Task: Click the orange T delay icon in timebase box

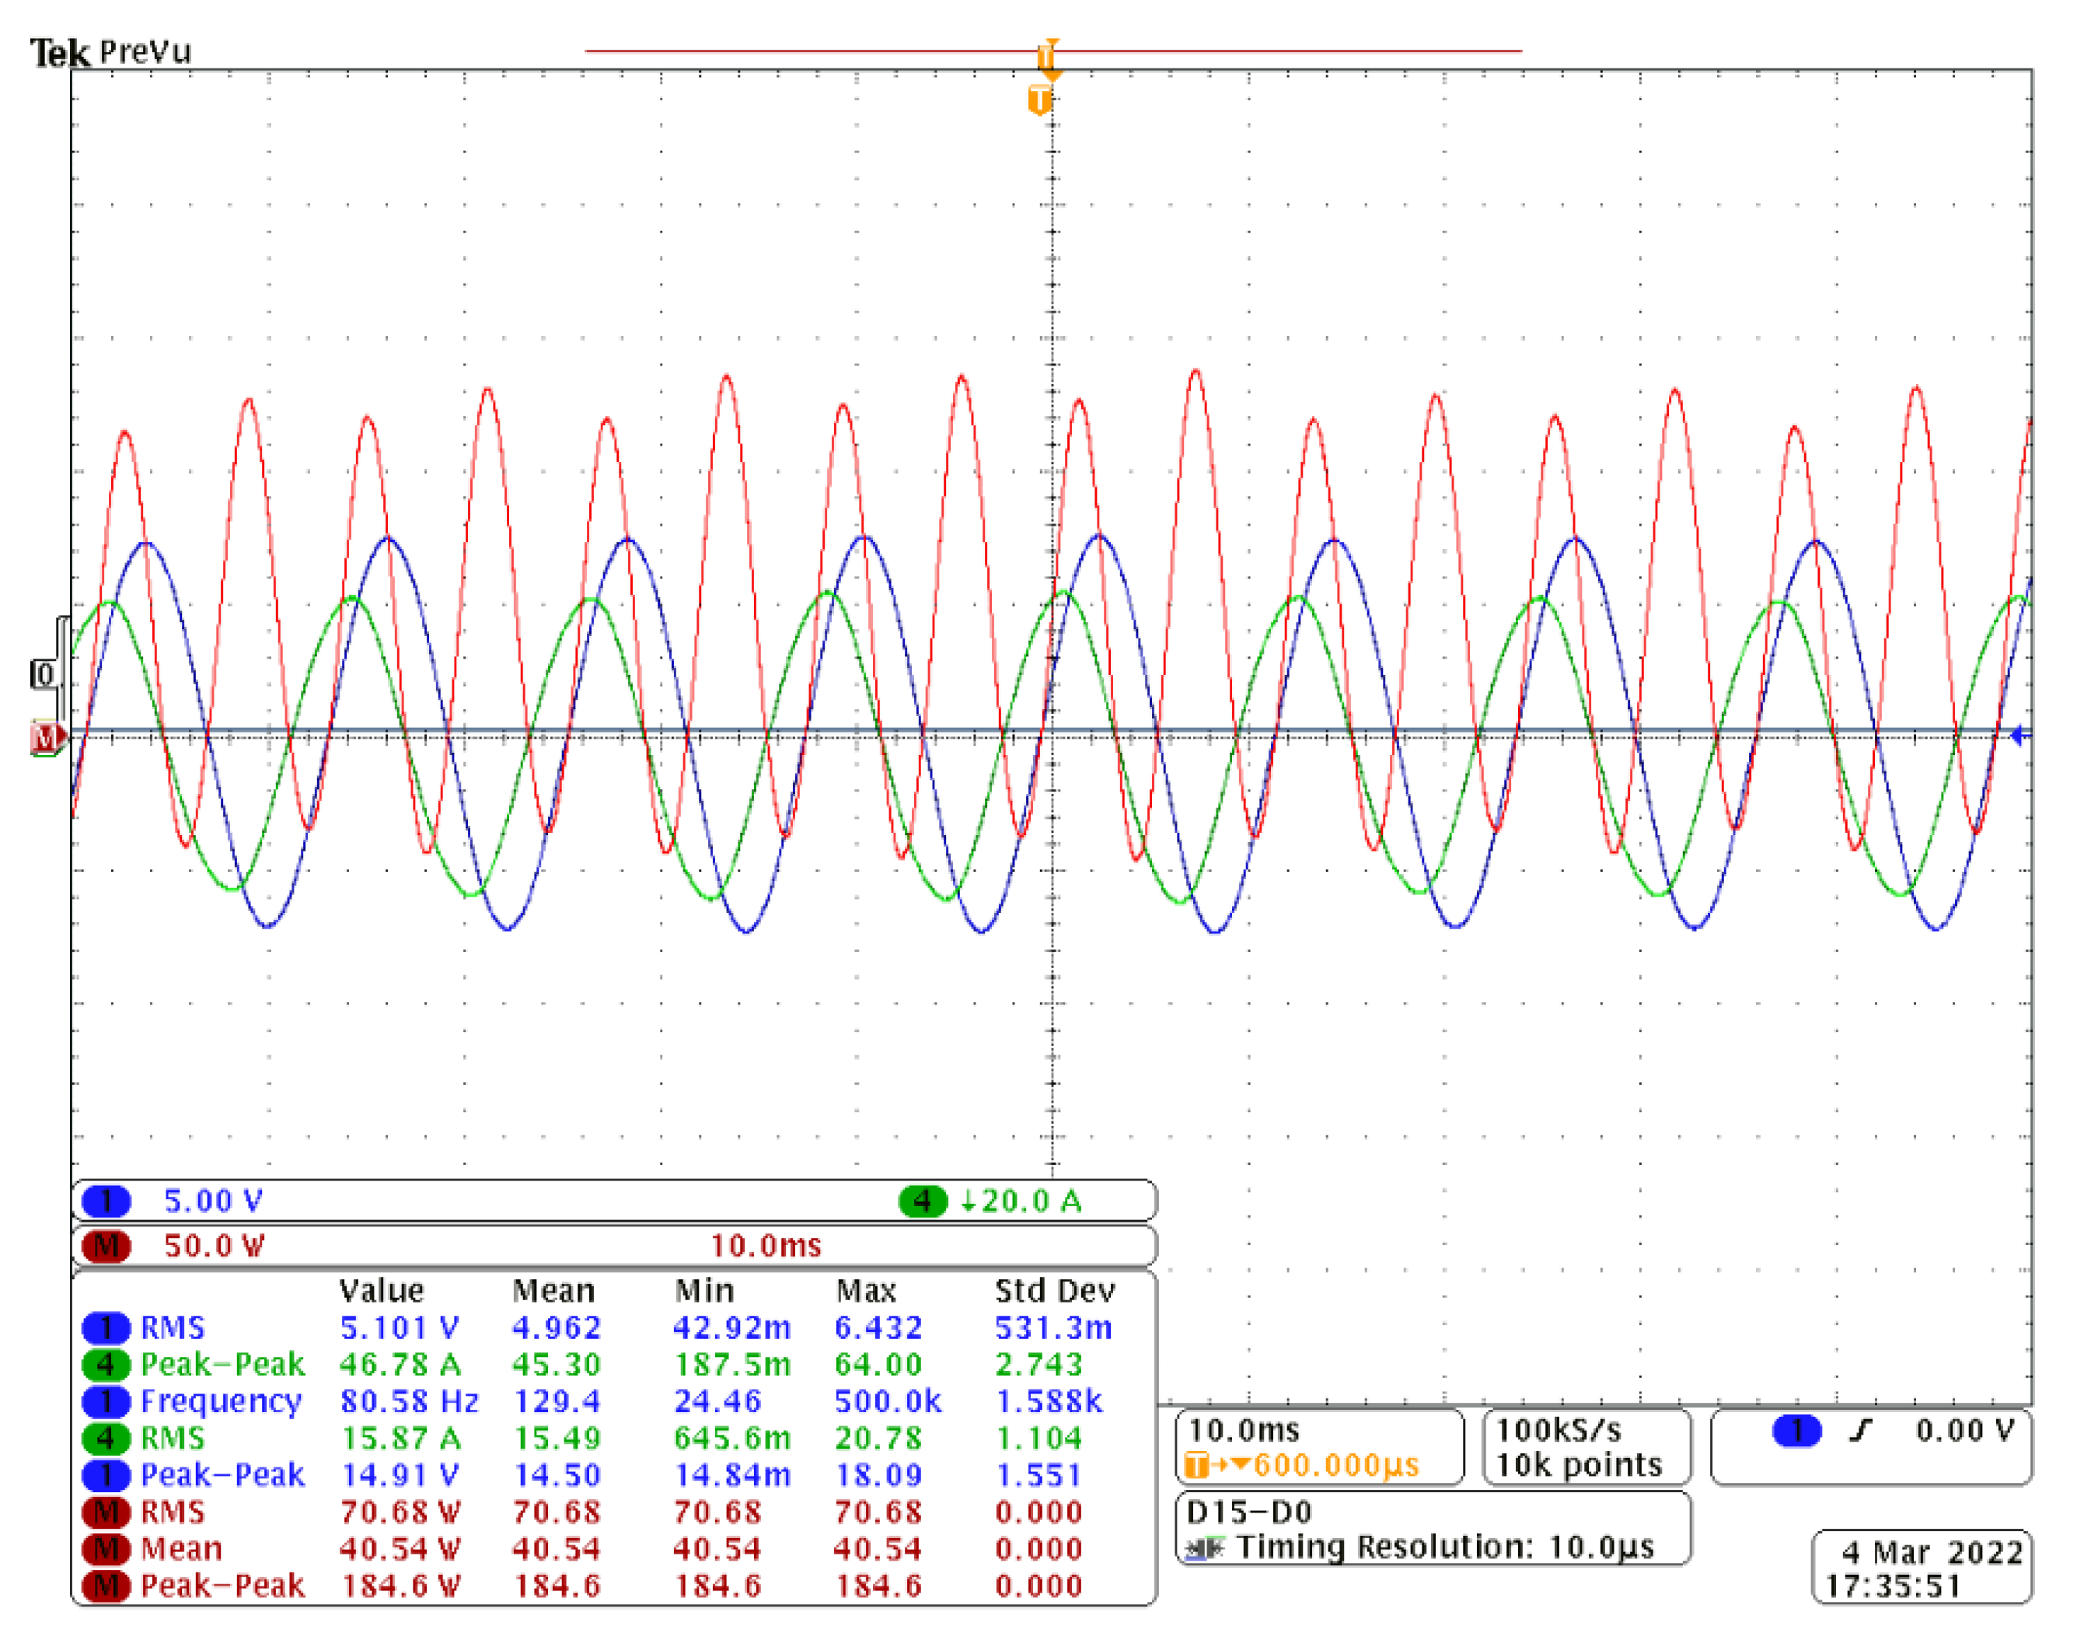Action: (1196, 1465)
